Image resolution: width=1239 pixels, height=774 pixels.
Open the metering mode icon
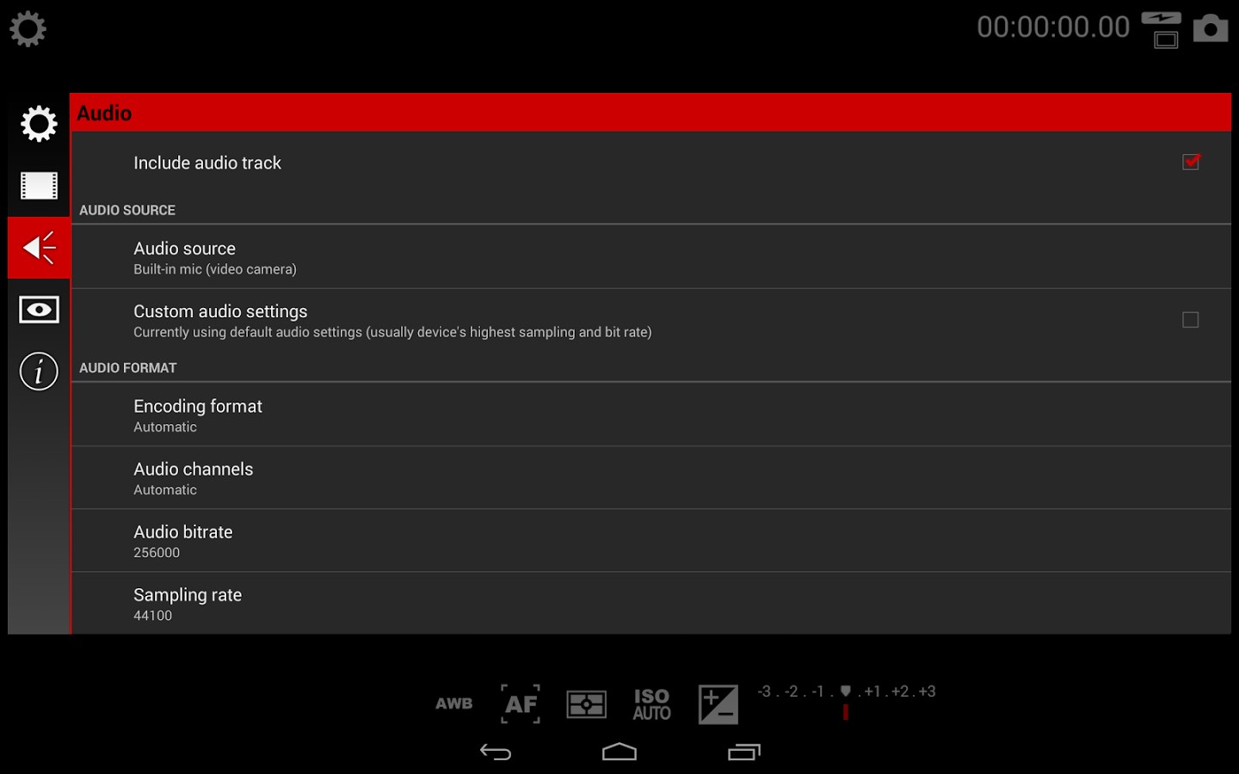587,704
